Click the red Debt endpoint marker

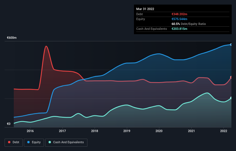[231, 77]
